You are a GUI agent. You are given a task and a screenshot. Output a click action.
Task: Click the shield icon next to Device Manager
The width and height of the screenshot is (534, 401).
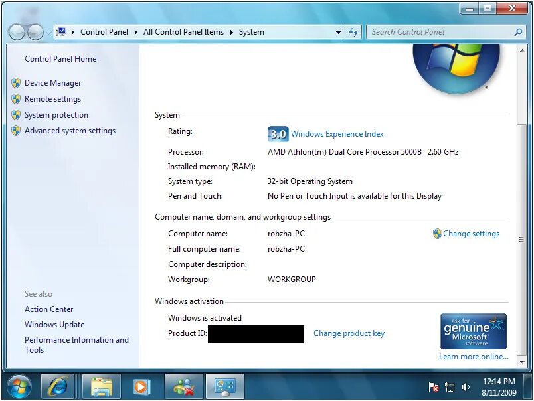(16, 83)
